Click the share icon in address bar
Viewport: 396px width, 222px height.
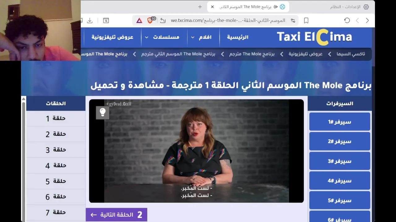[x=163, y=21]
